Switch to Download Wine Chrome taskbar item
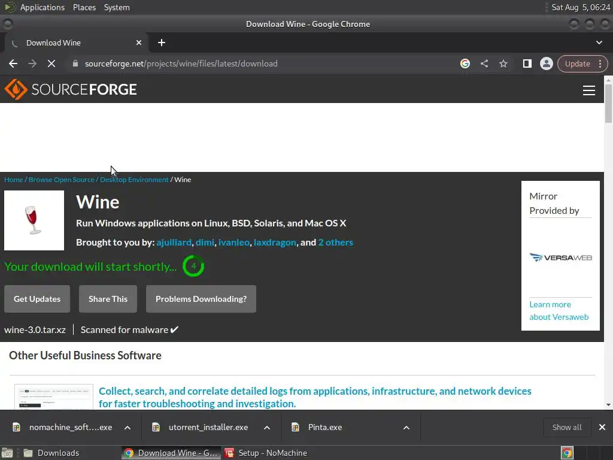 tap(171, 453)
